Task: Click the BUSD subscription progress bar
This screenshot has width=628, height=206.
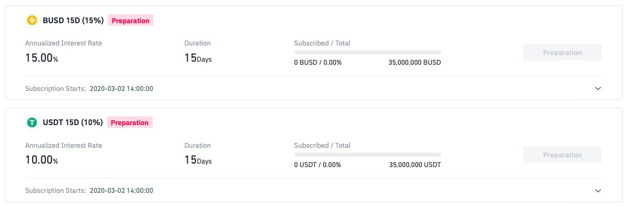Action: pos(368,52)
